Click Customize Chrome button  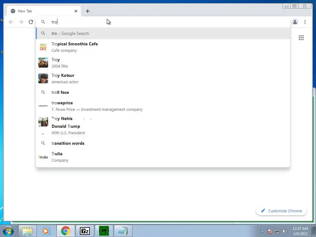pyautogui.click(x=281, y=211)
